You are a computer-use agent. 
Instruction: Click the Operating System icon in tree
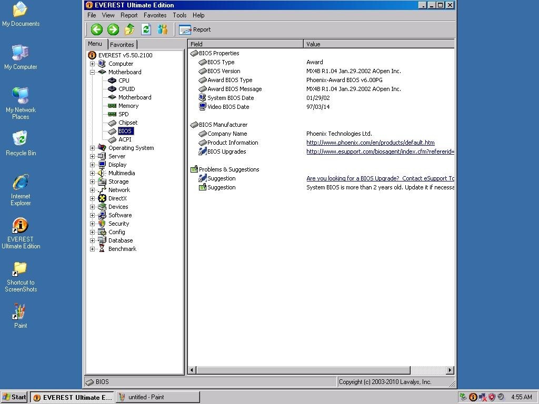coord(102,148)
